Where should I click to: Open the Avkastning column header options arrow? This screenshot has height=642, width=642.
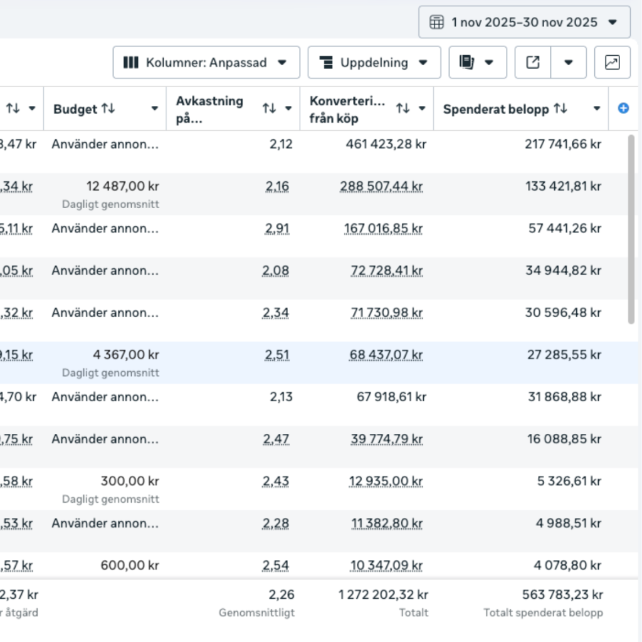click(x=288, y=108)
